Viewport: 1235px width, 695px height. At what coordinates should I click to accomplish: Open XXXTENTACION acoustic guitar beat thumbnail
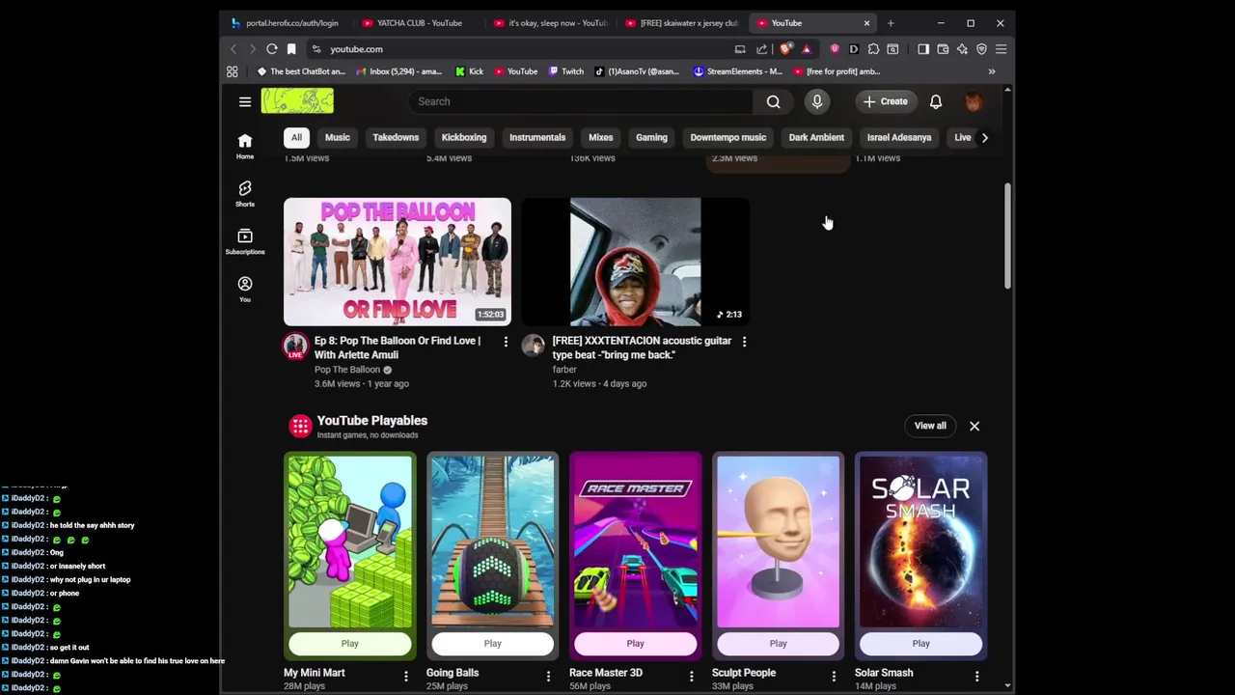[x=636, y=262]
